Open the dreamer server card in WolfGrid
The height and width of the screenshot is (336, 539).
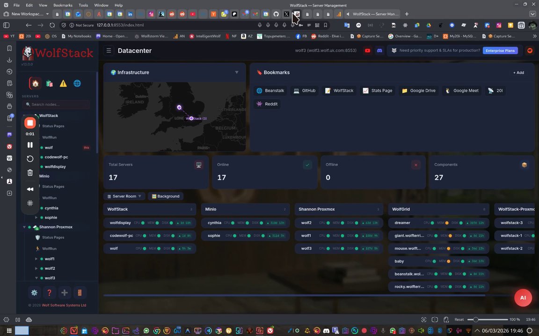[x=438, y=223]
